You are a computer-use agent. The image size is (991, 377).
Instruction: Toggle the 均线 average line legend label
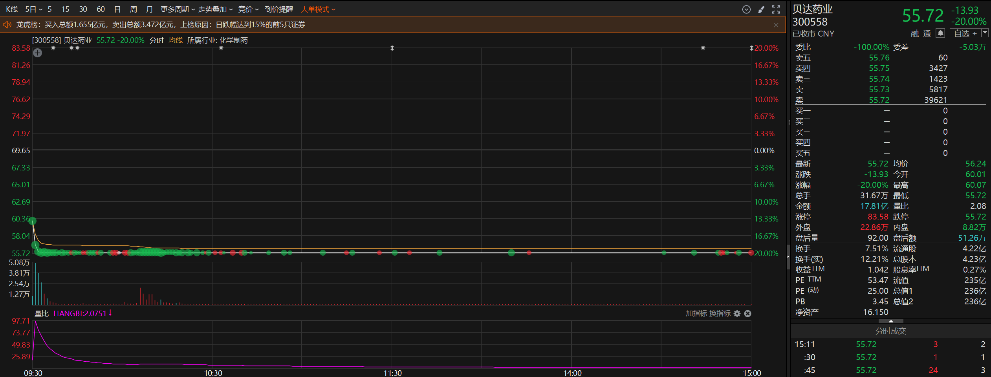[x=176, y=40]
